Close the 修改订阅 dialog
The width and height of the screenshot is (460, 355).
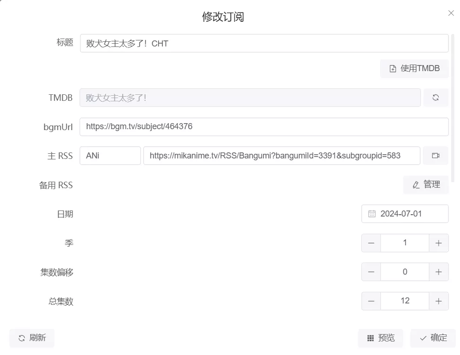click(x=451, y=13)
